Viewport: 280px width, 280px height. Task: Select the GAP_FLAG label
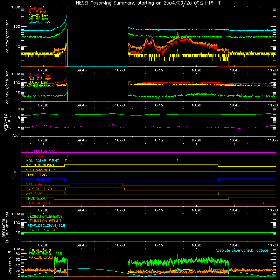pyautogui.click(x=34, y=156)
